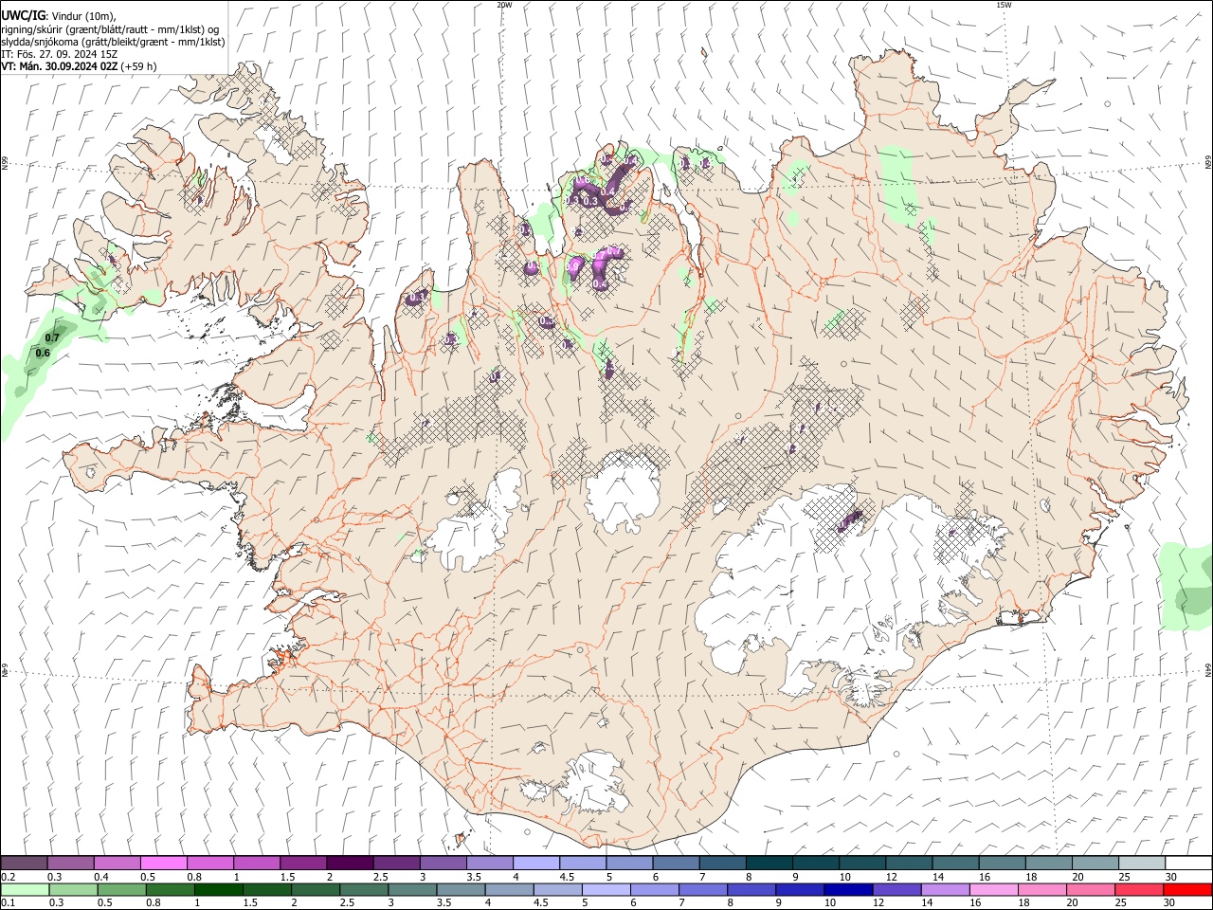Select the '(+59 h)' forecast offset text
The width and height of the screenshot is (1213, 910).
point(138,66)
